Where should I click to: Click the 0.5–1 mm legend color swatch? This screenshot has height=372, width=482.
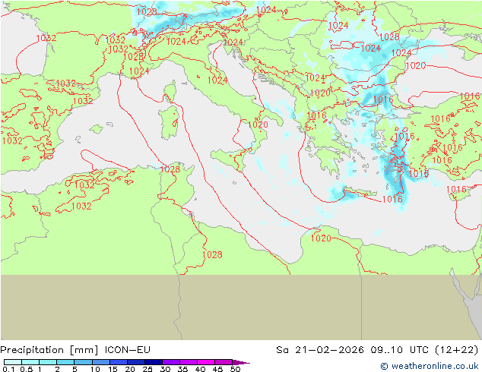(30, 362)
